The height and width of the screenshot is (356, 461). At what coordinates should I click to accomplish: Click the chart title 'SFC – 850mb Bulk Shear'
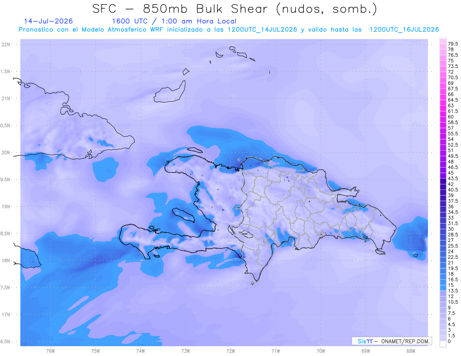pos(181,8)
